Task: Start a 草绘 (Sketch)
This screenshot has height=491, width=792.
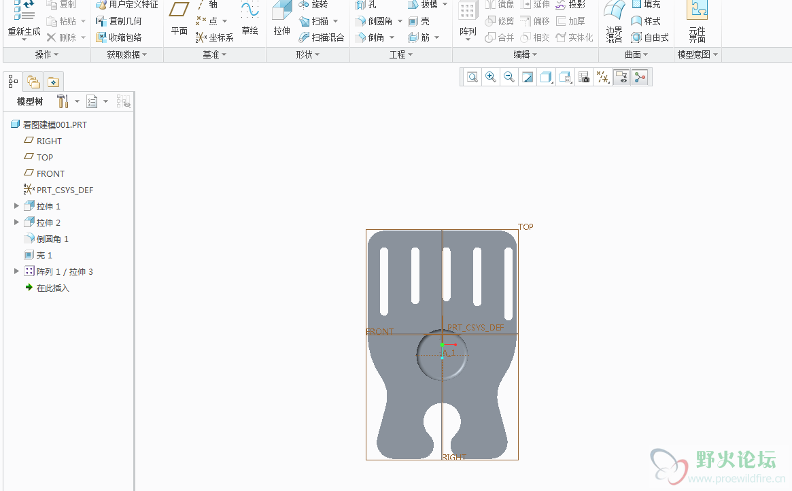Action: 250,18
